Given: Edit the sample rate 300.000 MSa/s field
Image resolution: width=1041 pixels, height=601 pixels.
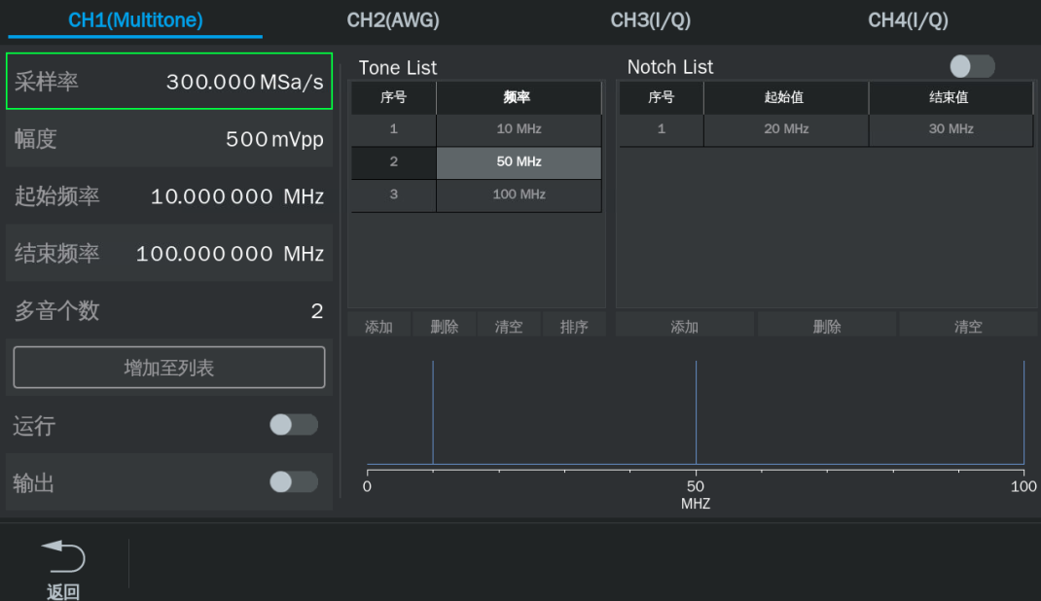Looking at the screenshot, I should click(169, 82).
